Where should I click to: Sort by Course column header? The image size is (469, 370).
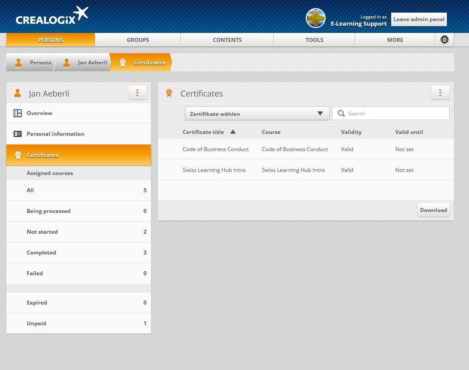pos(271,132)
